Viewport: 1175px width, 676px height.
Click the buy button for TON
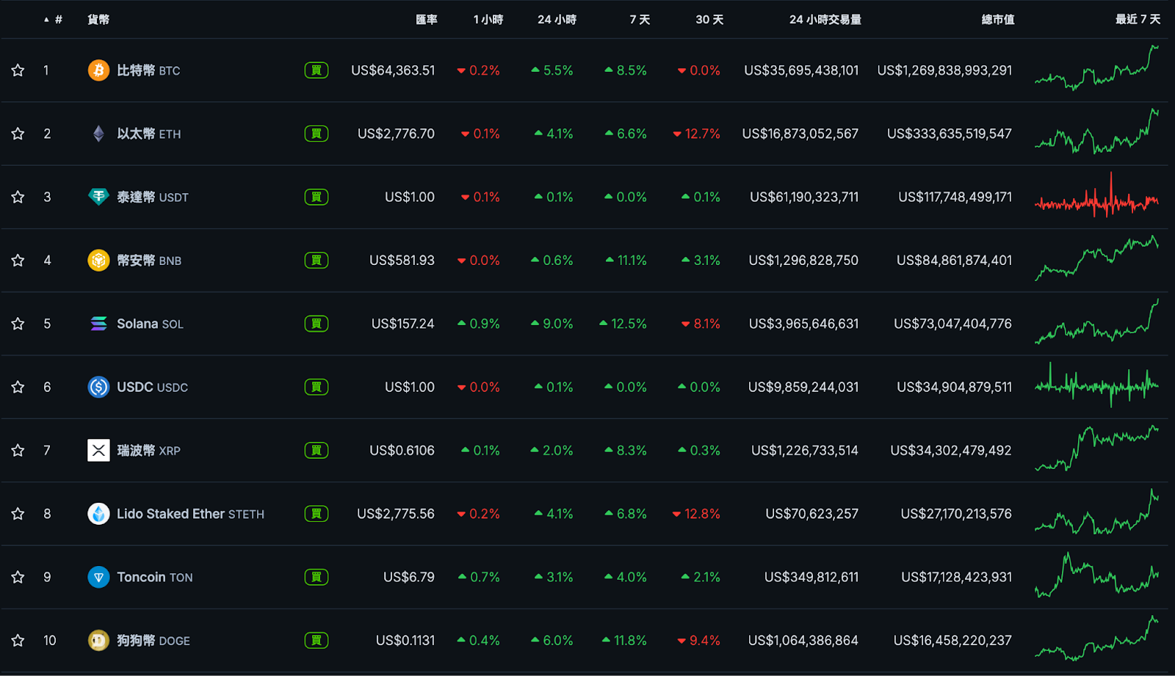pos(317,577)
